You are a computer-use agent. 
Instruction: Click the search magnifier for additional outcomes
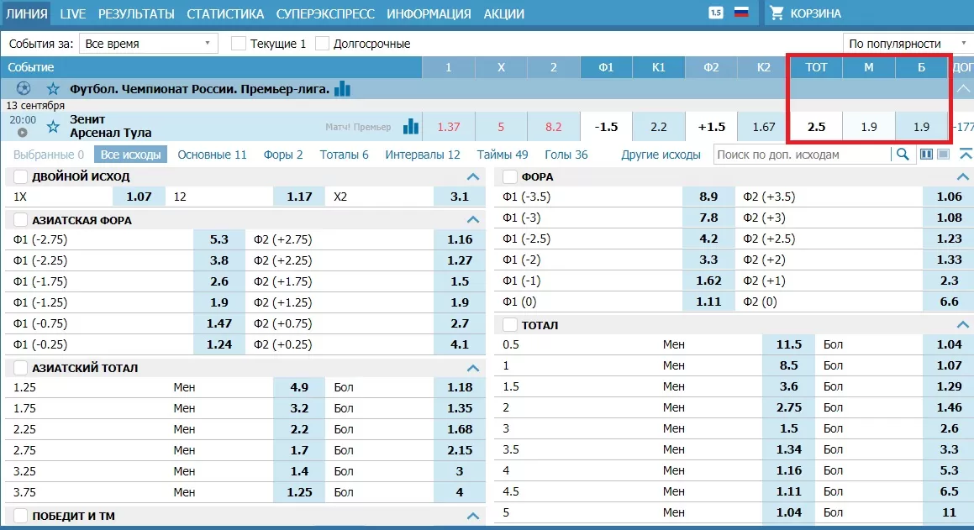coord(903,155)
